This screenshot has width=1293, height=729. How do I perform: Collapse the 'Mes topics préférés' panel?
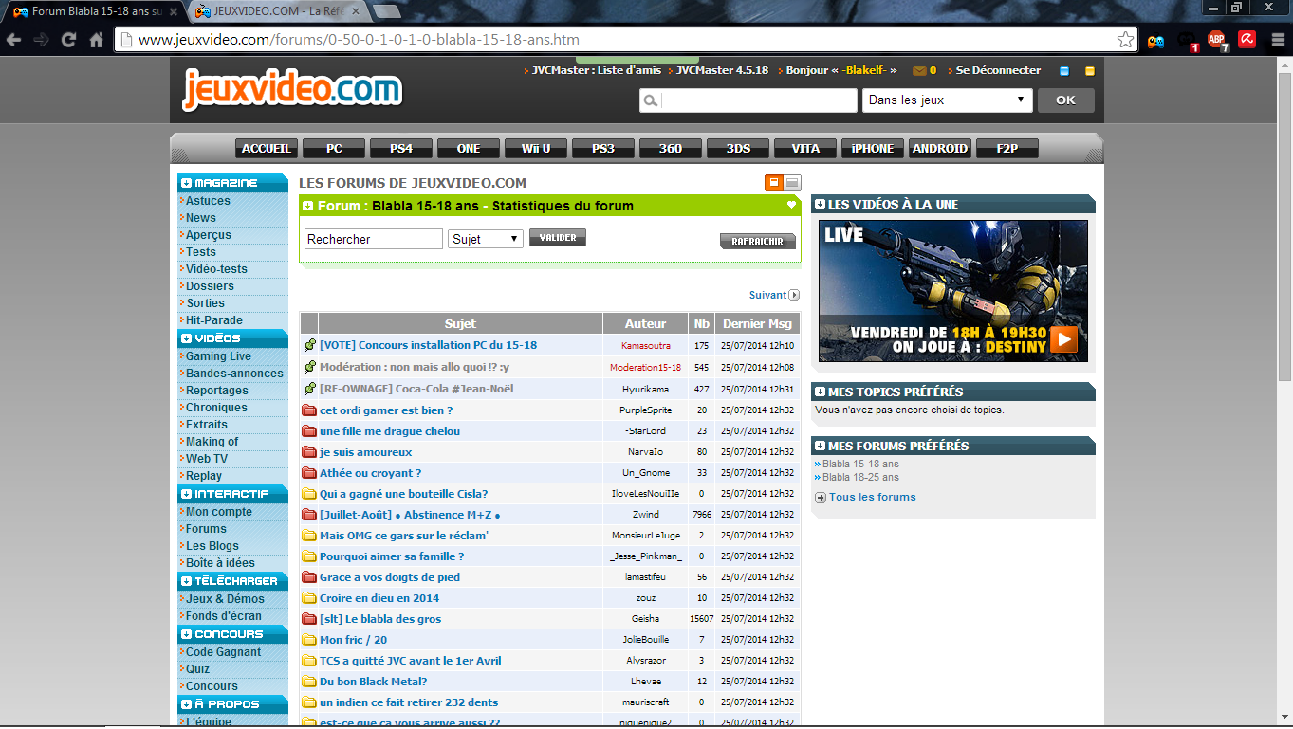click(820, 392)
